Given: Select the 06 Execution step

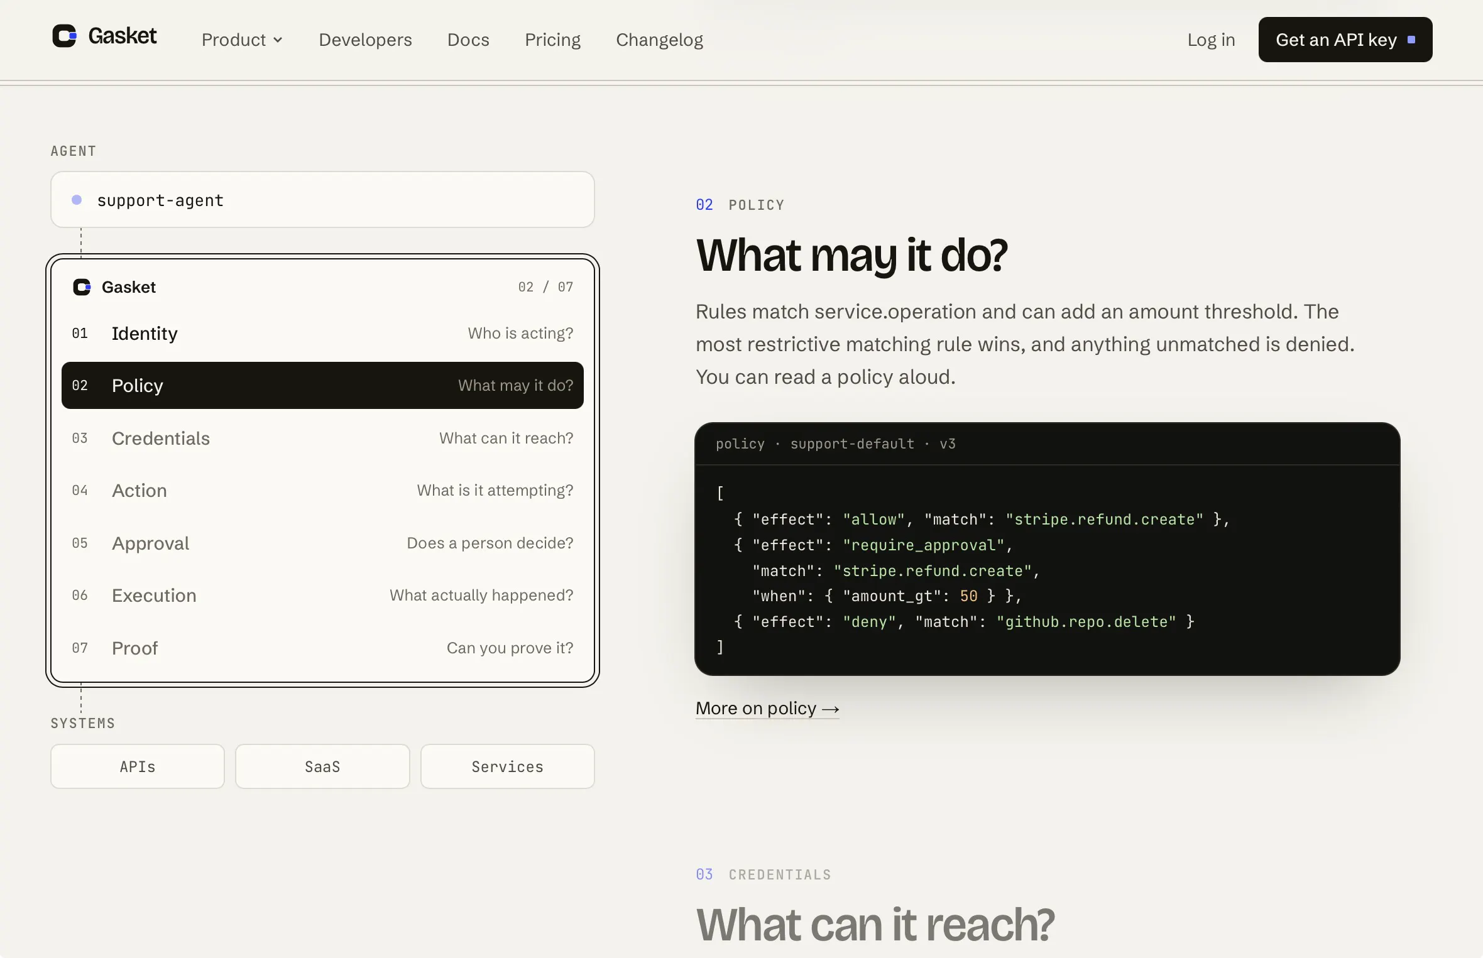Looking at the screenshot, I should [x=322, y=595].
